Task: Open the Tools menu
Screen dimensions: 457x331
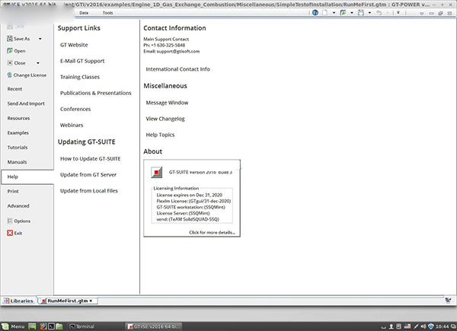Action: coord(107,13)
